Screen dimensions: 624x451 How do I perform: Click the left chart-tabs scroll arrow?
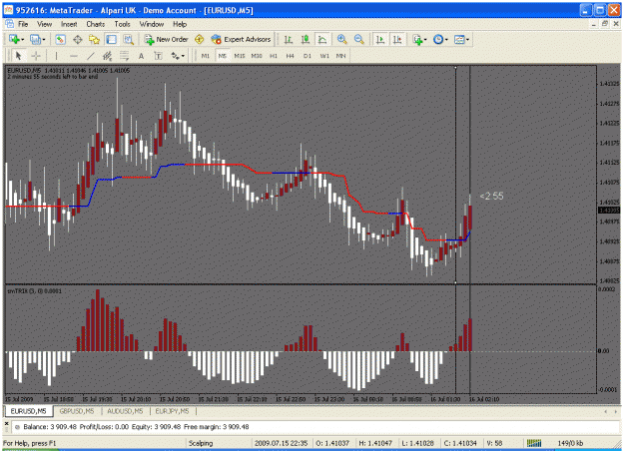tap(606, 412)
